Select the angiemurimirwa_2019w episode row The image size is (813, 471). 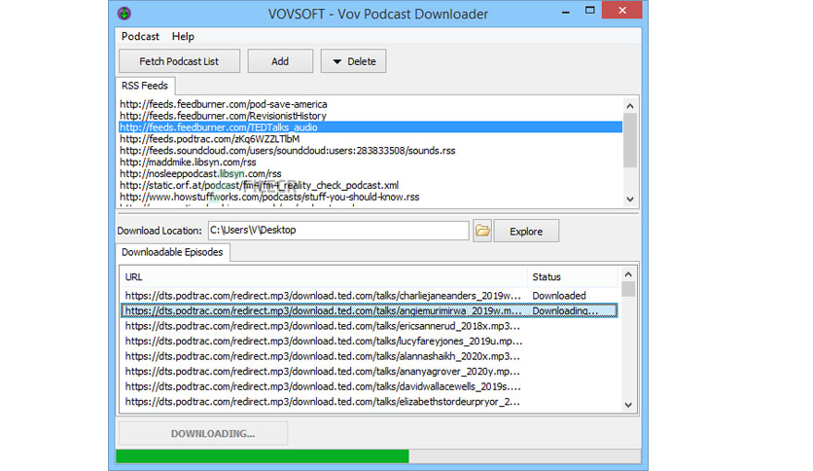370,310
